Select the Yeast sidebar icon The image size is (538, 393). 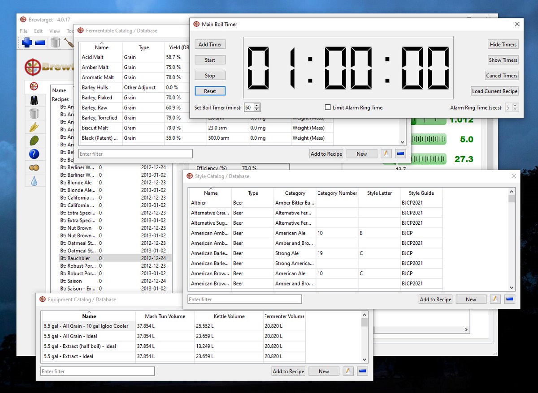34,168
